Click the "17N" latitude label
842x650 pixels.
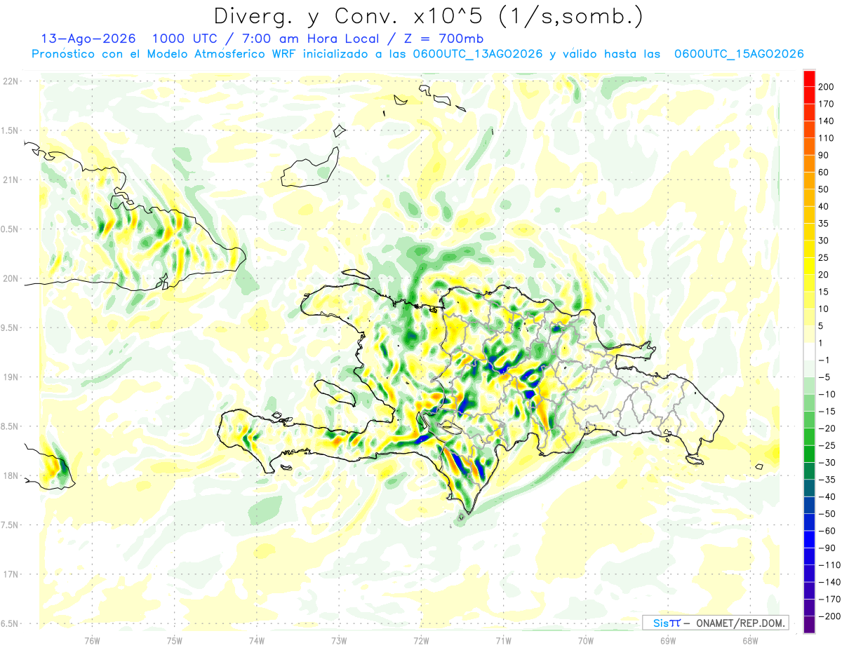pyautogui.click(x=10, y=574)
